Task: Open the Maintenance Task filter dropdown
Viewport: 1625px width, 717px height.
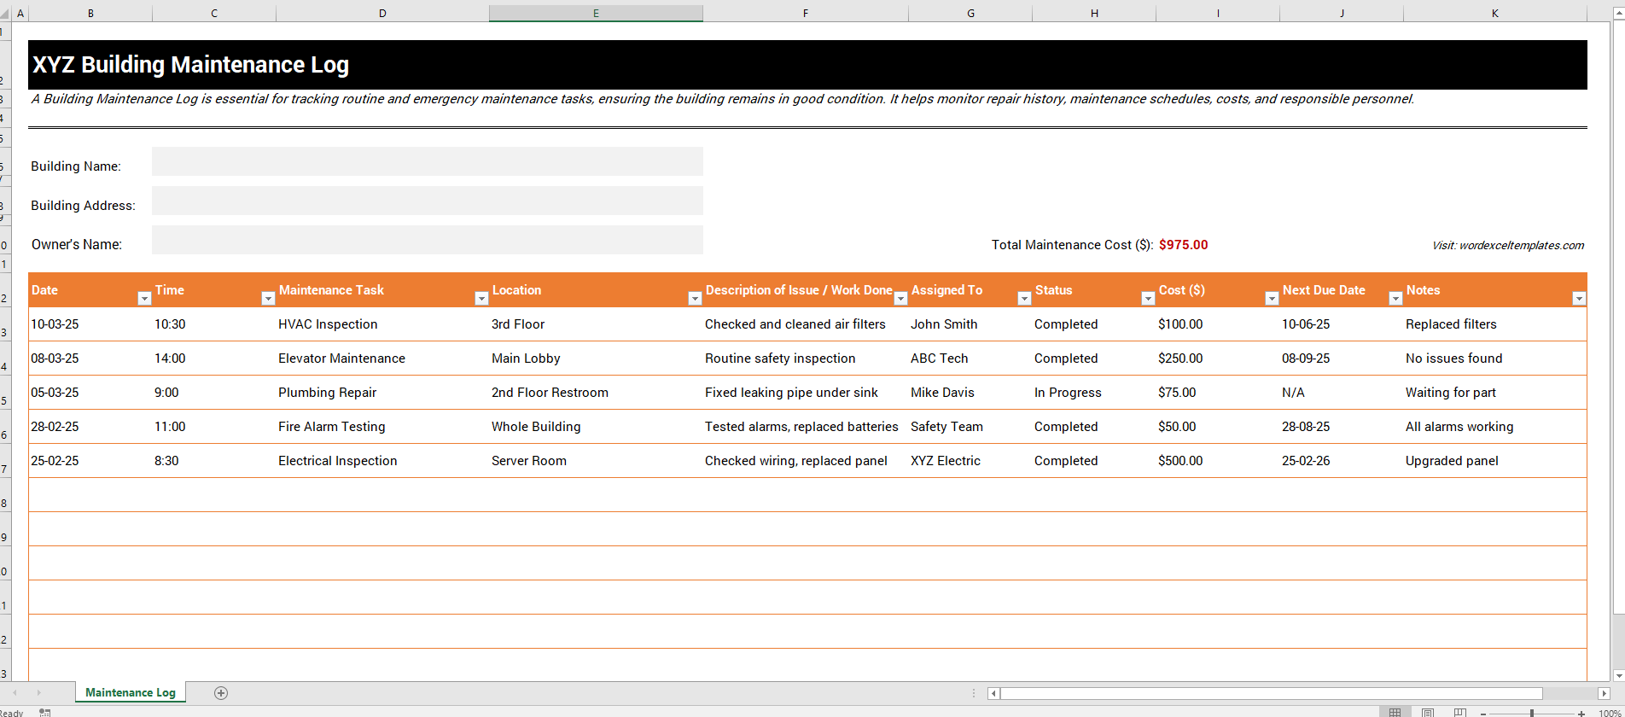Action: point(481,298)
